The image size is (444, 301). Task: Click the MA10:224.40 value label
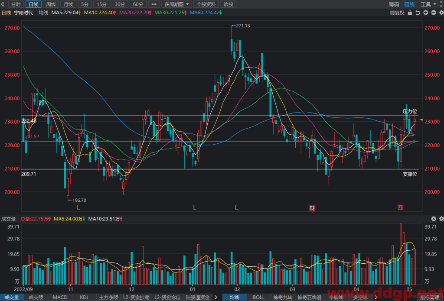pyautogui.click(x=100, y=13)
